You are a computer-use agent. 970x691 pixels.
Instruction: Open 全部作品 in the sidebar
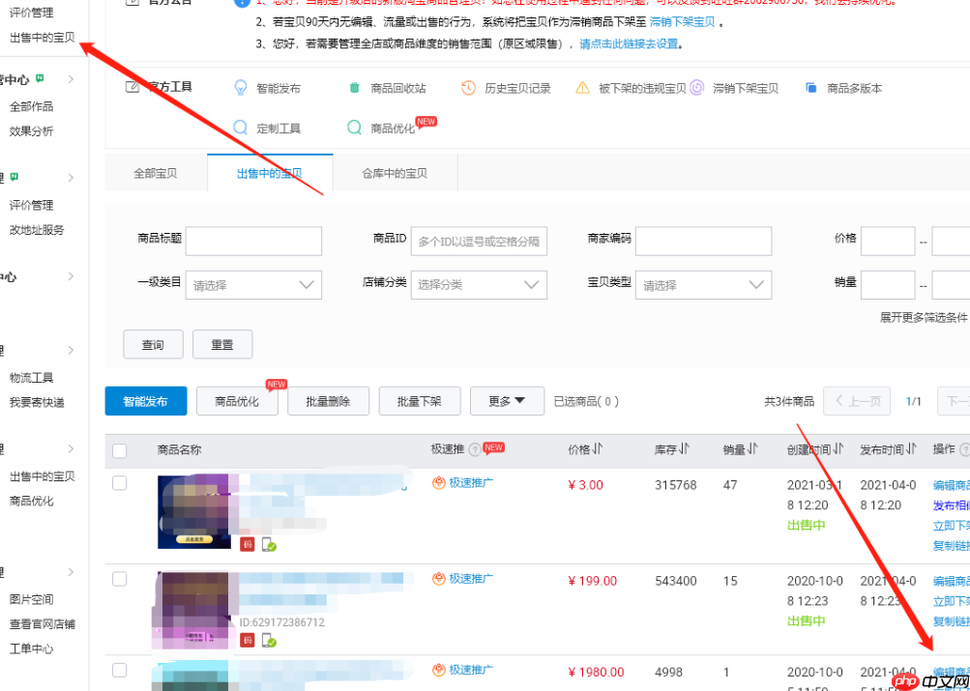32,106
